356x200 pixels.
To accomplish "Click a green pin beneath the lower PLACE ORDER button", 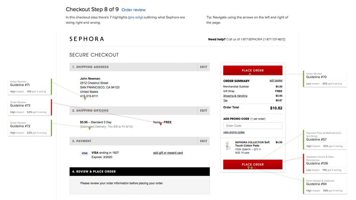I will pos(249,168).
